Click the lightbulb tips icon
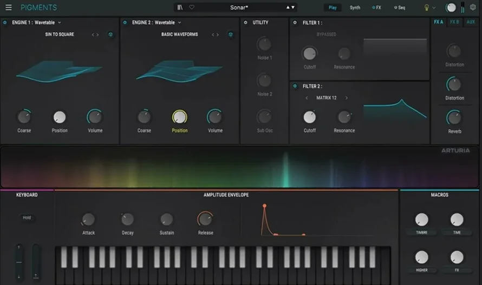The image size is (482, 285). click(426, 8)
